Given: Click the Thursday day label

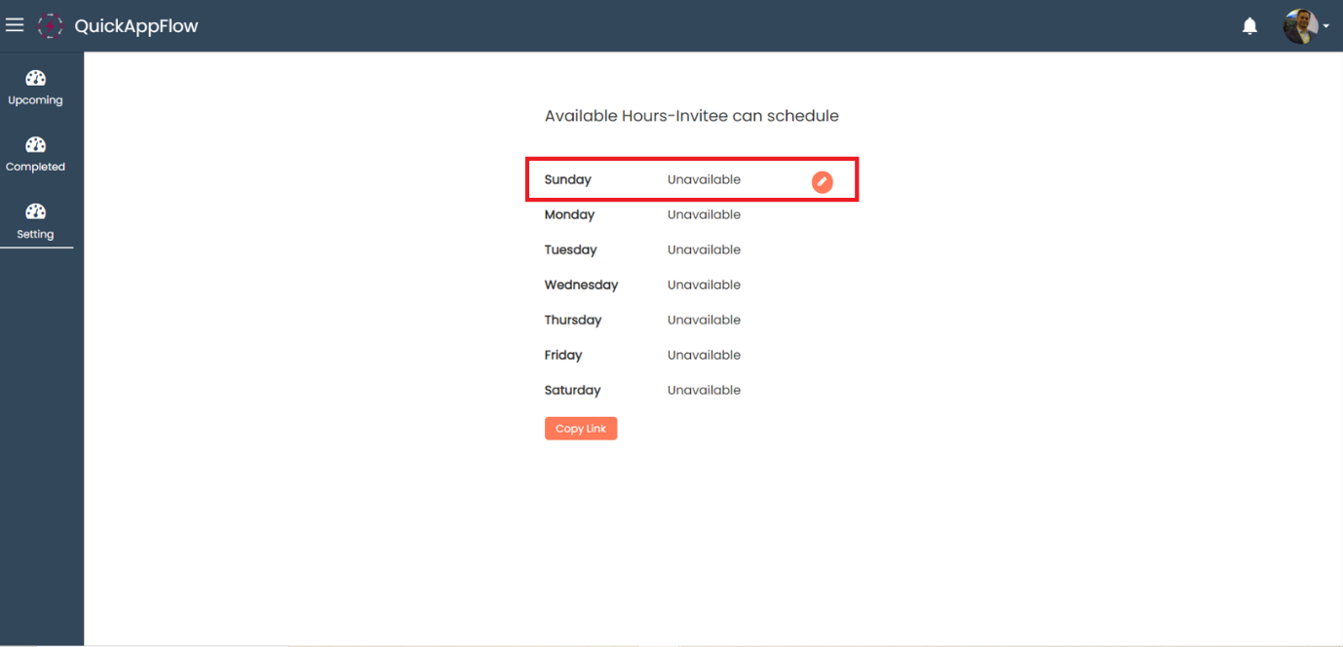Looking at the screenshot, I should pyautogui.click(x=573, y=321).
